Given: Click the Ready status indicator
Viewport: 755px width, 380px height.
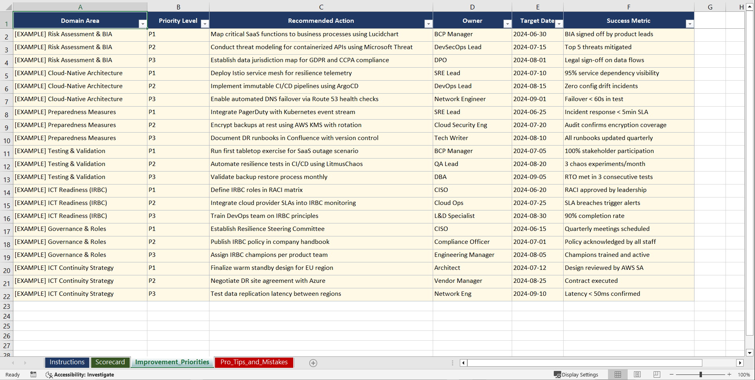Looking at the screenshot, I should click(12, 374).
